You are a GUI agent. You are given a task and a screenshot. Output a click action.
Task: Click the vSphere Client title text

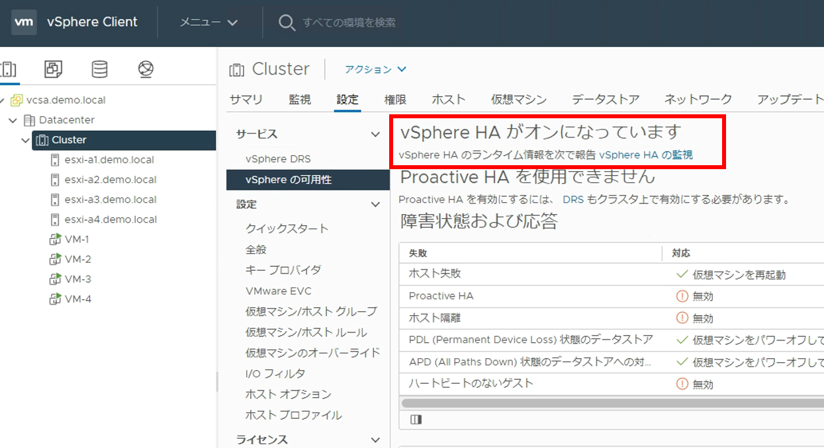pos(92,22)
